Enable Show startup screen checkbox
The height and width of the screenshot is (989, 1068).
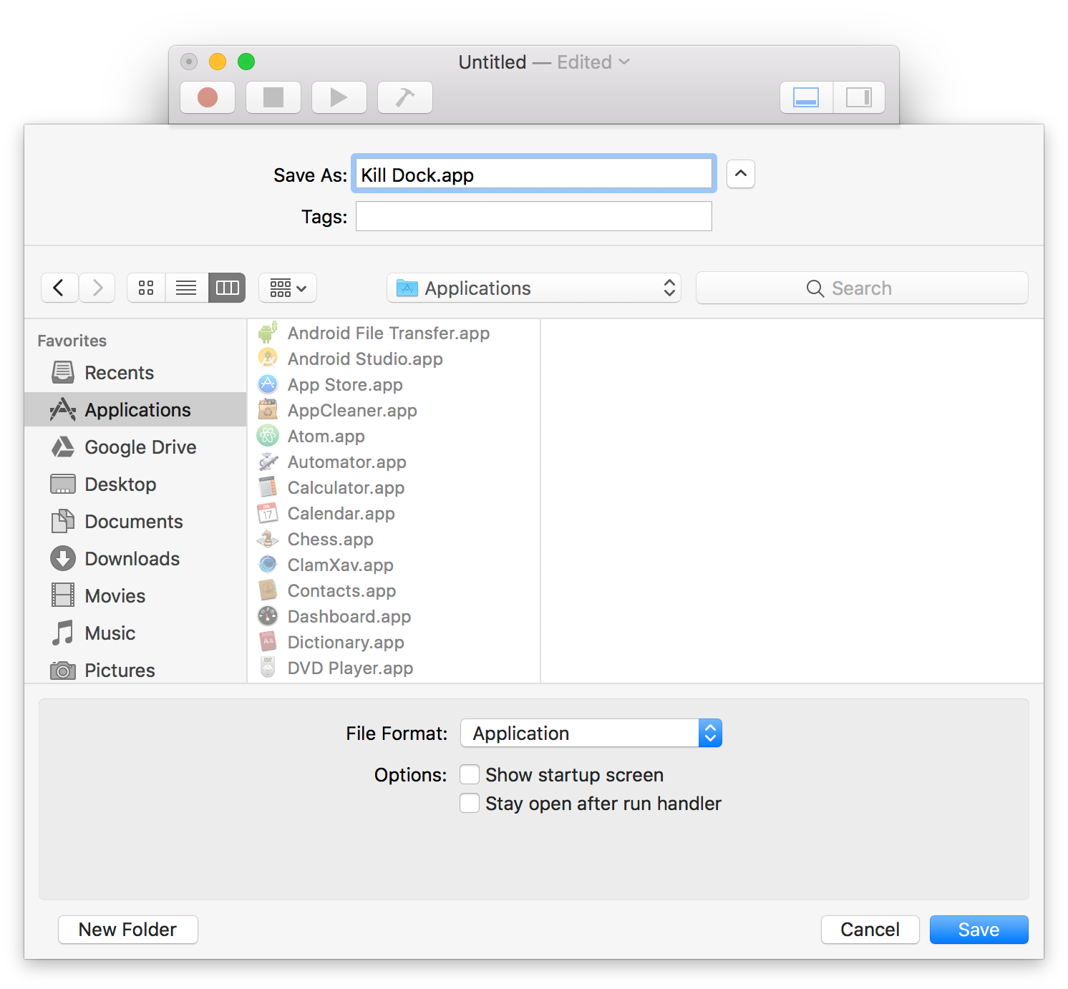tap(470, 774)
